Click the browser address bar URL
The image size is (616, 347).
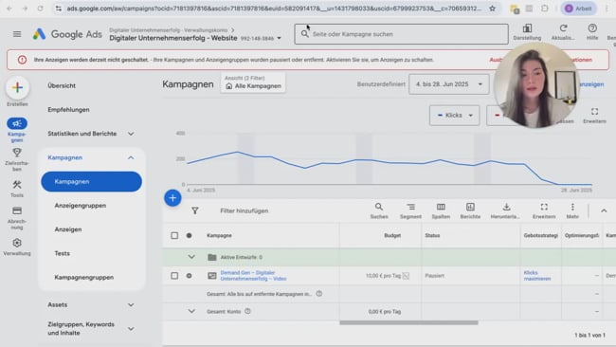274,9
